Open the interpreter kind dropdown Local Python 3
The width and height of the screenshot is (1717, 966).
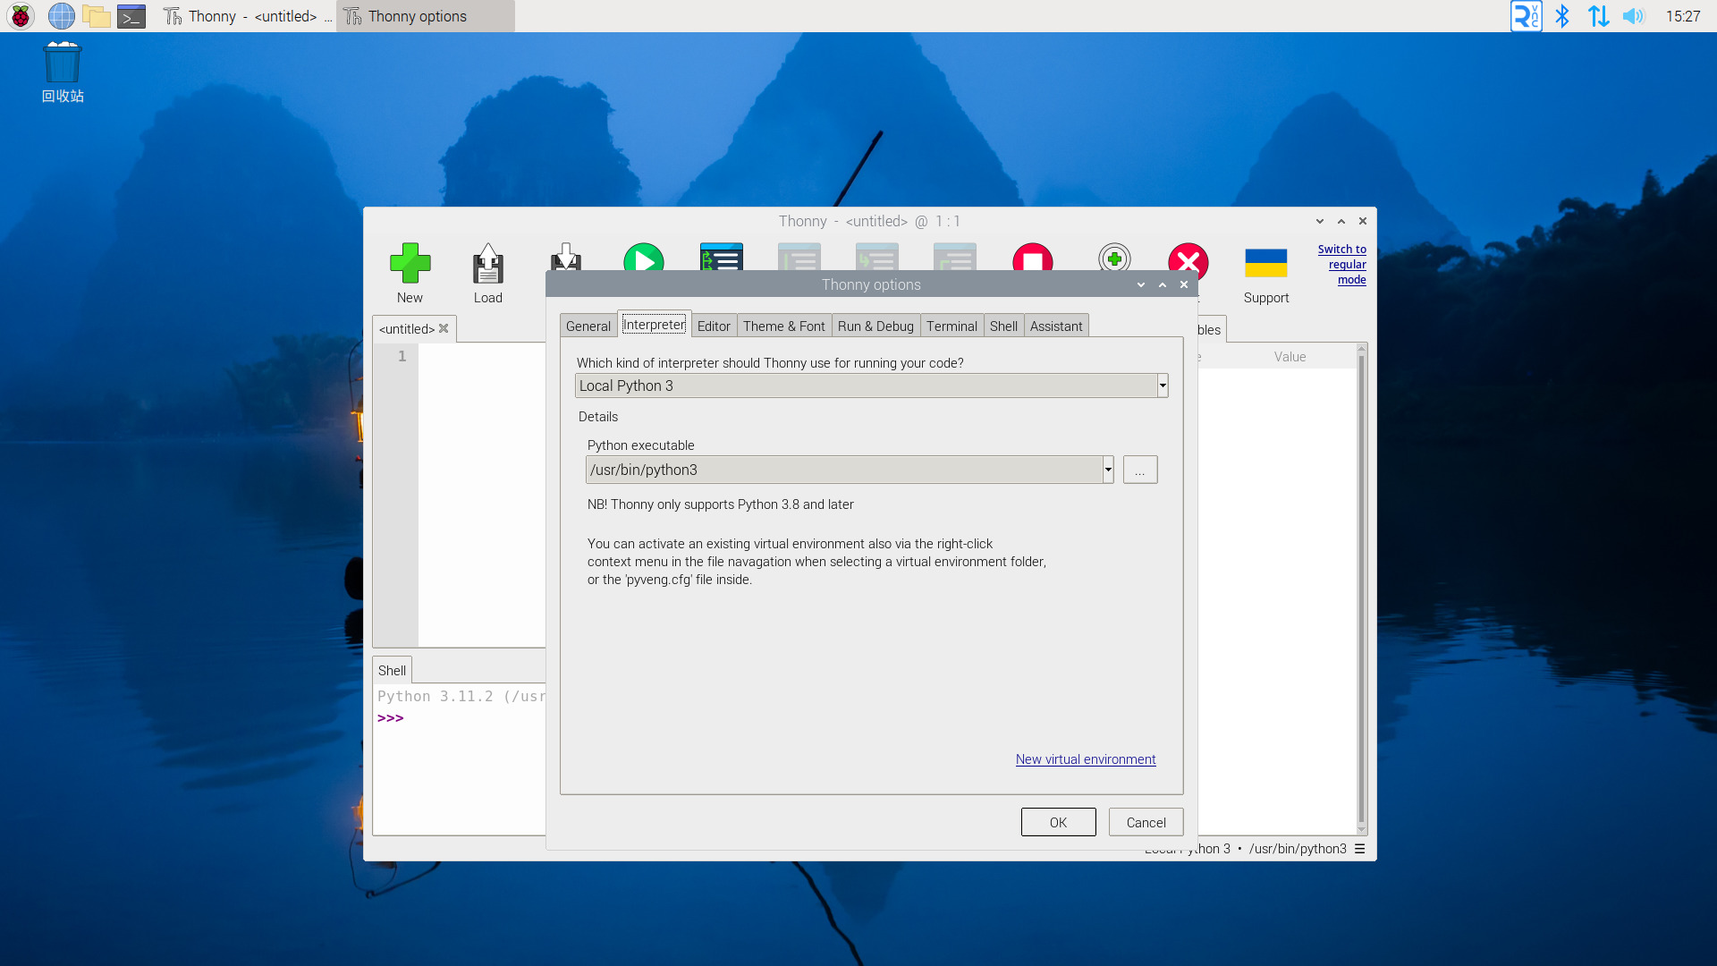pyautogui.click(x=871, y=386)
